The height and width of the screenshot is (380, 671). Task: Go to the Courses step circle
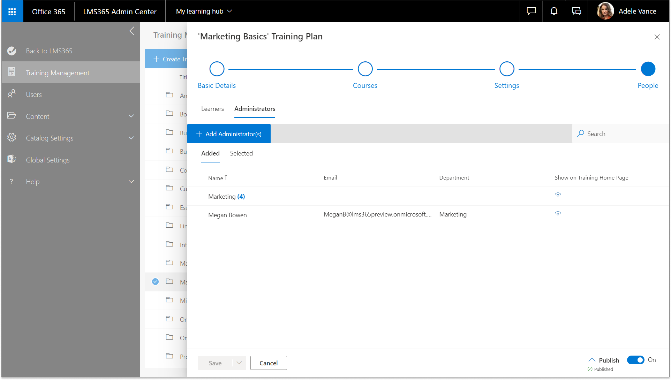click(x=365, y=69)
